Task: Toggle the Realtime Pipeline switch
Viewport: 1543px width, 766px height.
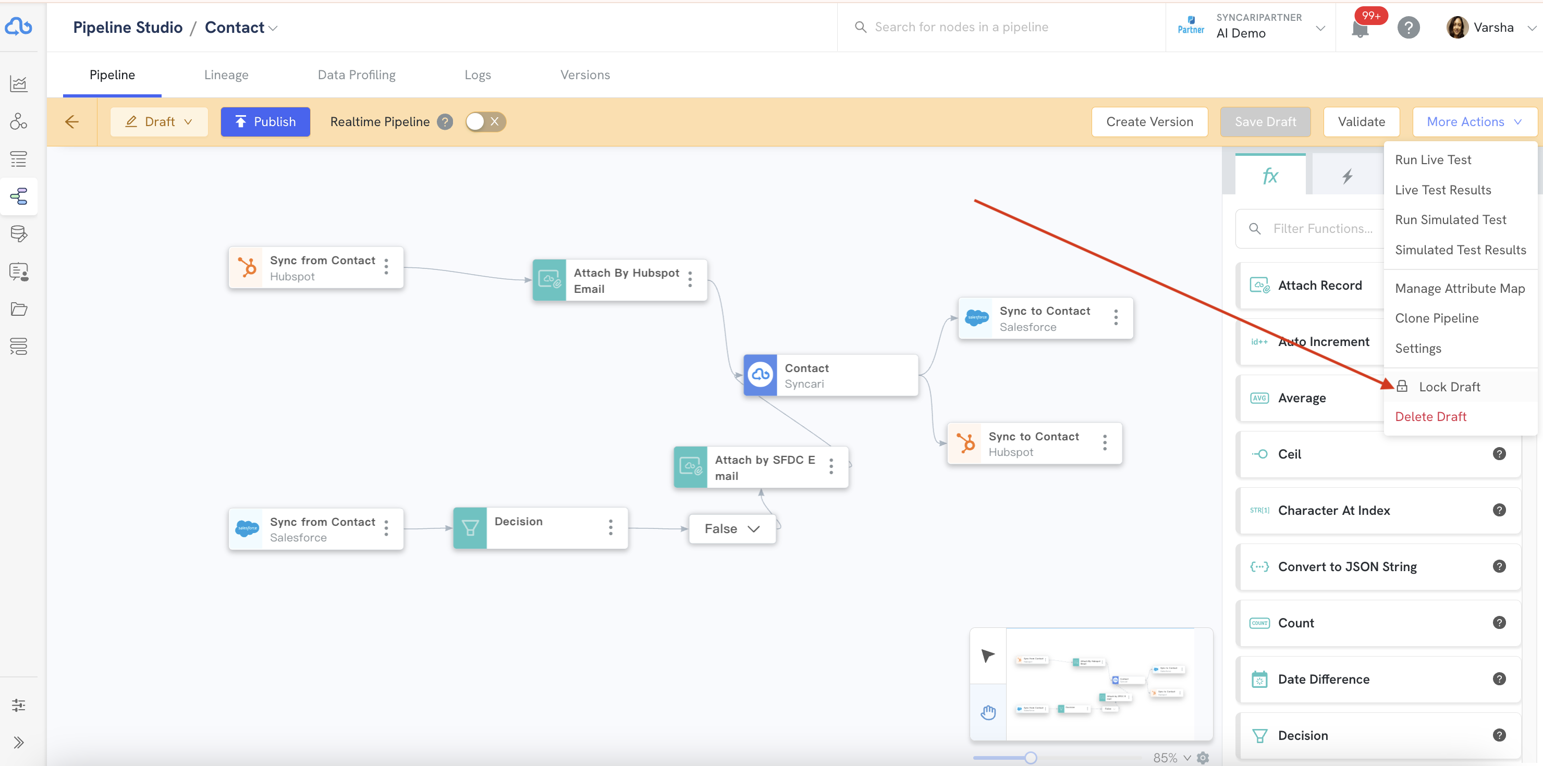Action: click(x=485, y=121)
